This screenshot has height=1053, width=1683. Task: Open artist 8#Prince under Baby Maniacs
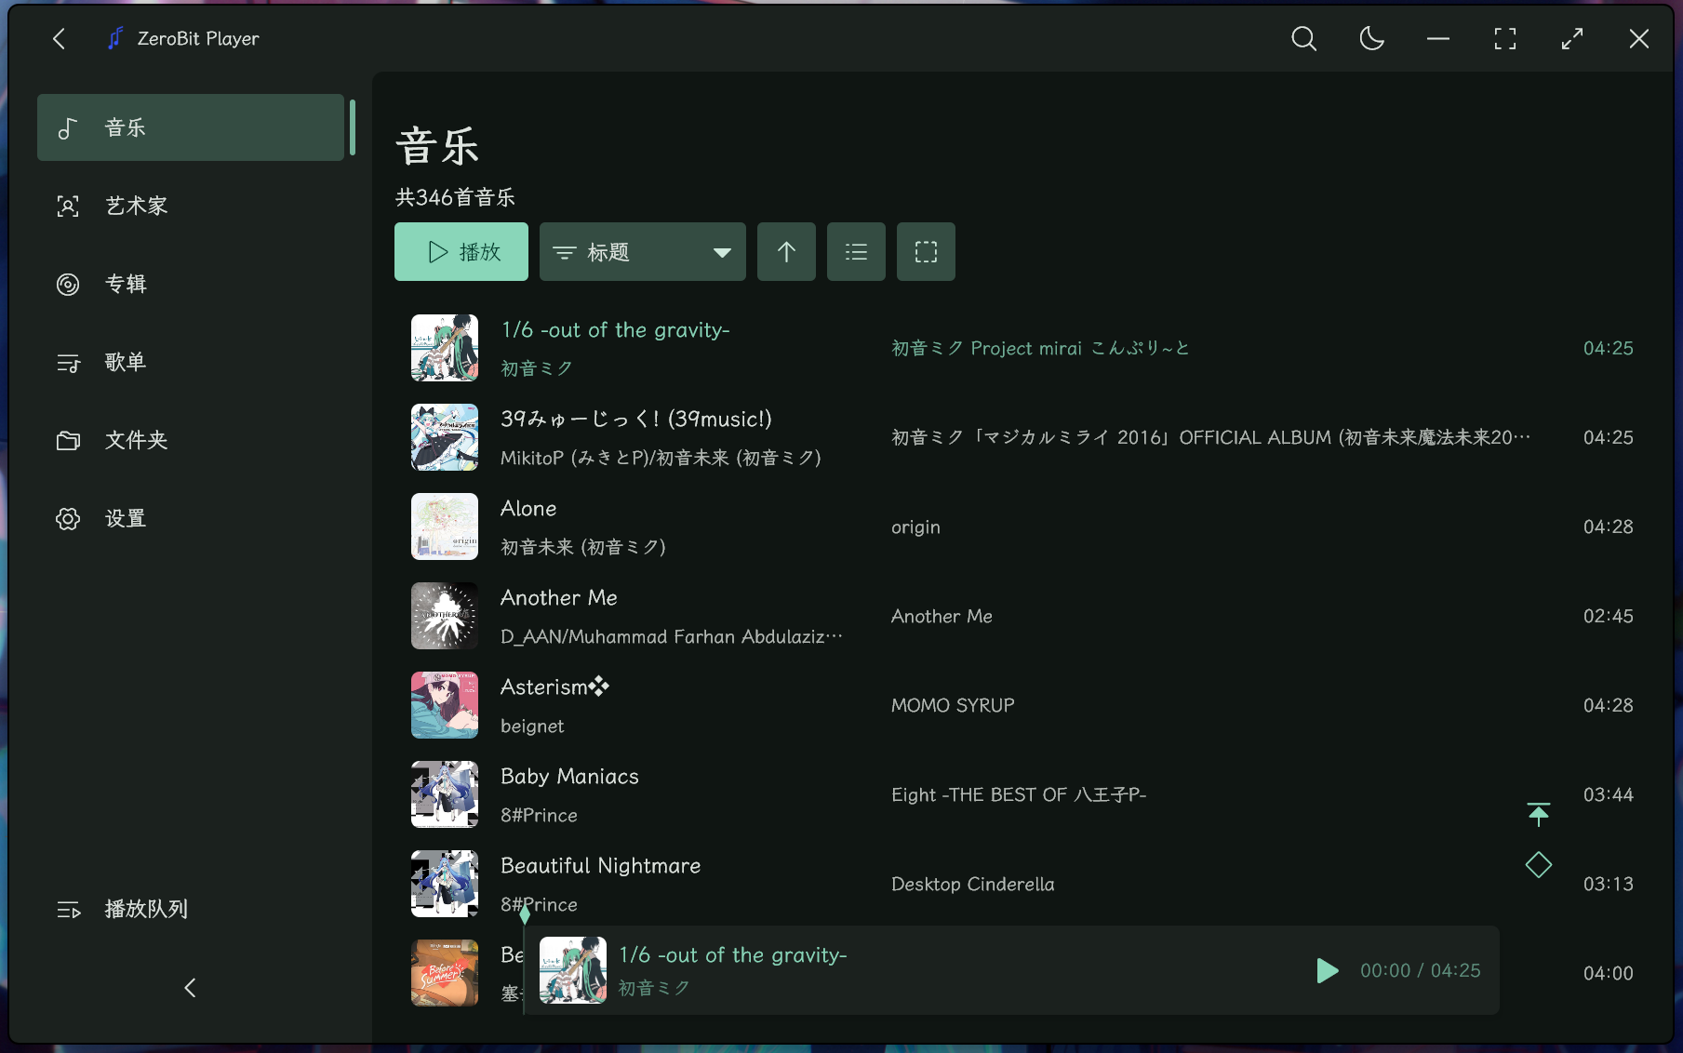(x=539, y=816)
